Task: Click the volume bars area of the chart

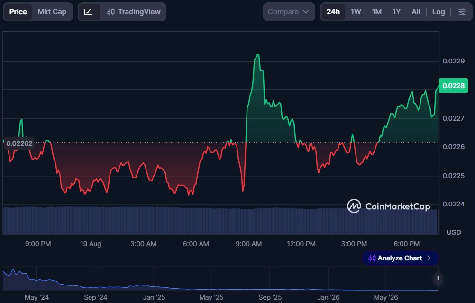Action: click(220, 221)
